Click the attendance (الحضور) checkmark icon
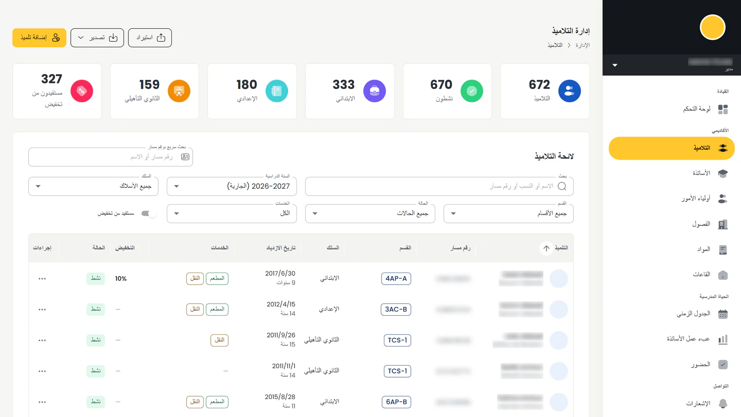741x417 pixels. pyautogui.click(x=723, y=365)
